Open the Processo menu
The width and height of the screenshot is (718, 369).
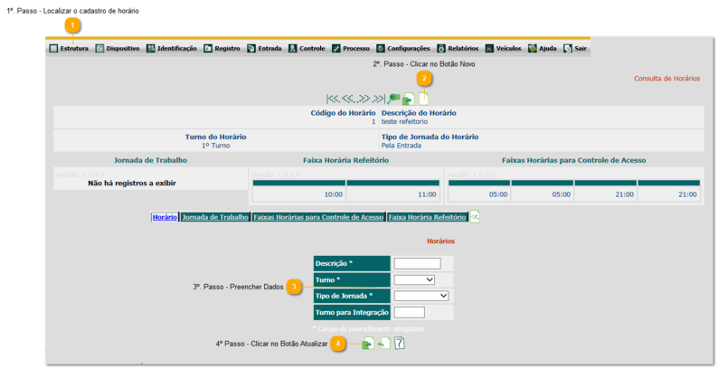(x=351, y=48)
